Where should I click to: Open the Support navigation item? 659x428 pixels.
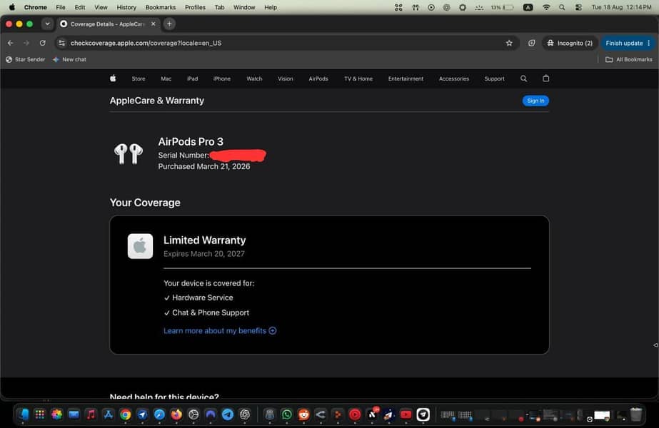(494, 78)
